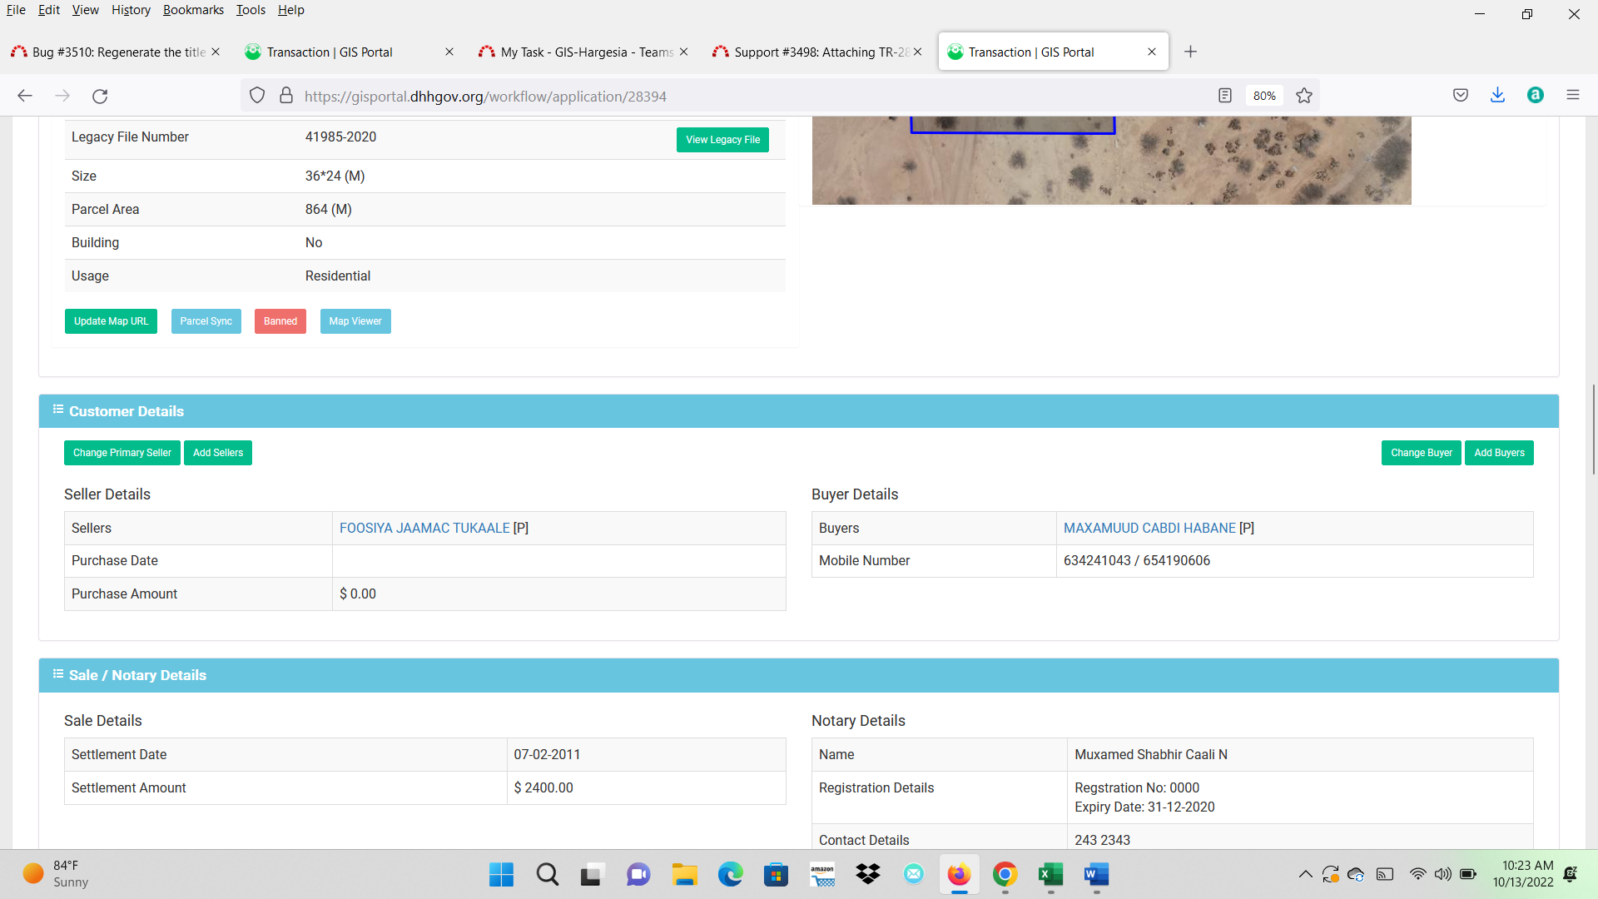Image resolution: width=1598 pixels, height=899 pixels.
Task: Open the Map Viewer button
Action: (x=355, y=321)
